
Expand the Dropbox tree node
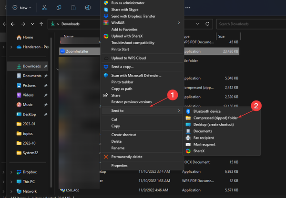click(x=11, y=172)
